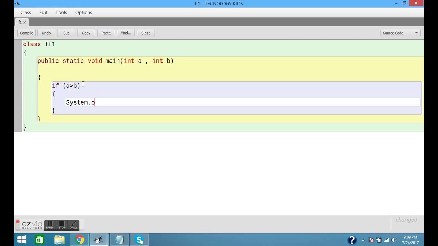Open File Explorer from taskbar

60,240
